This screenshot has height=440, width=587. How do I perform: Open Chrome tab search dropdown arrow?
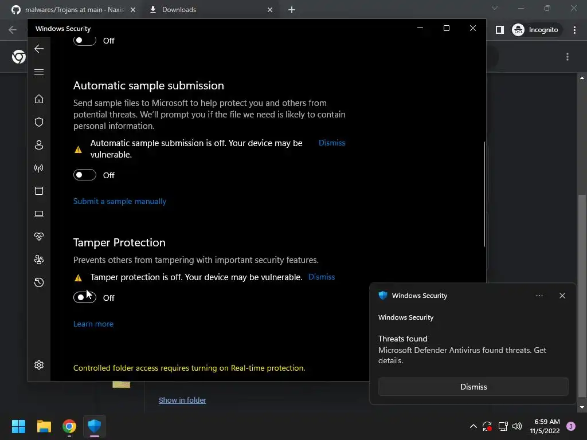tap(495, 8)
